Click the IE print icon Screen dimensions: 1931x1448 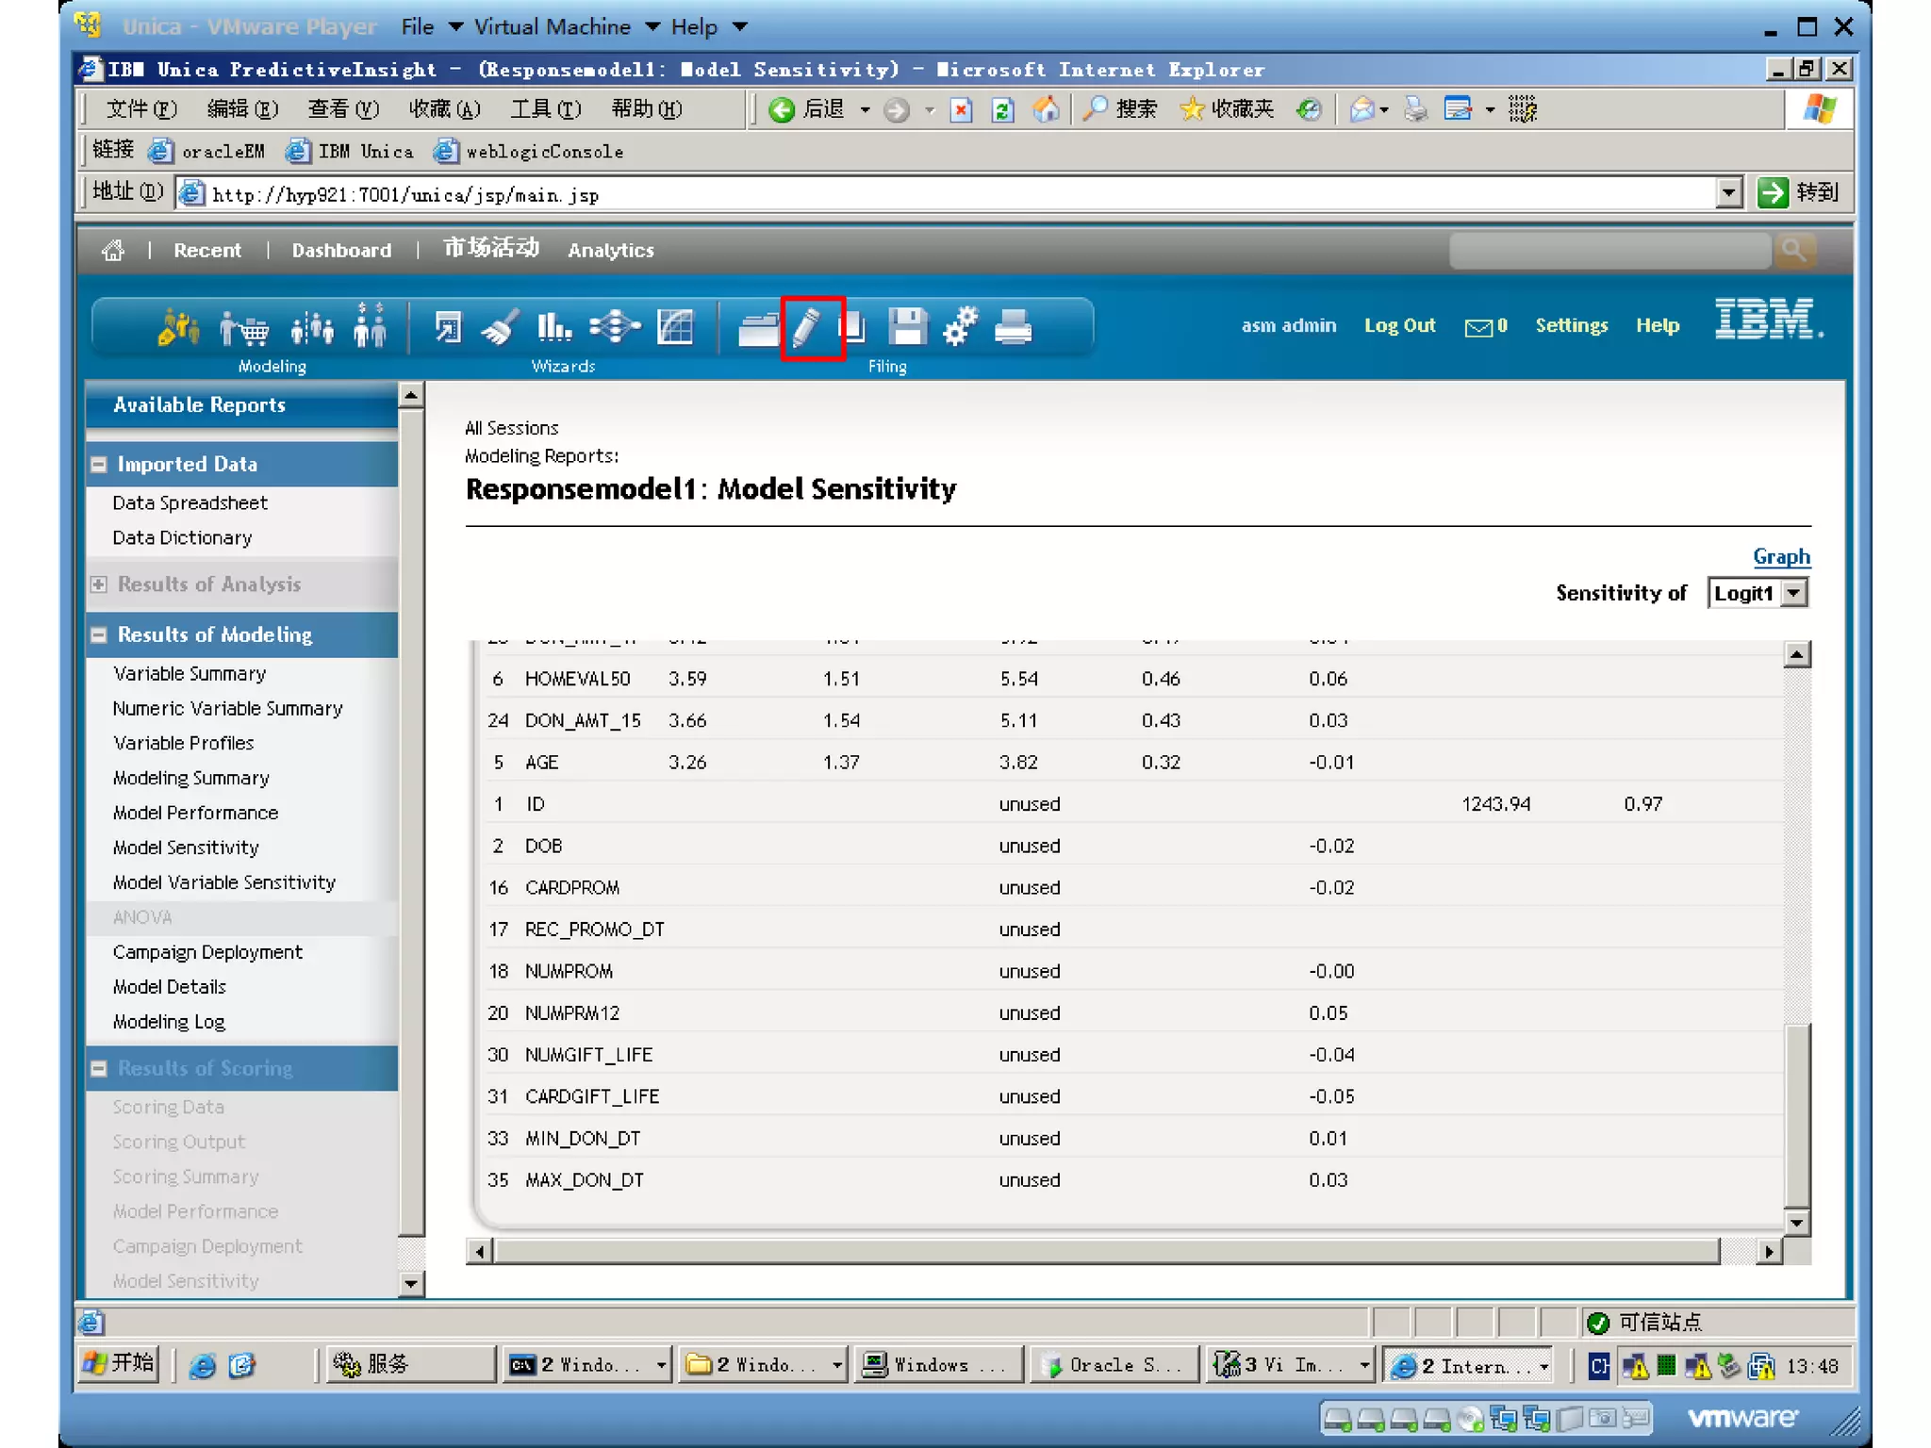pyautogui.click(x=1415, y=110)
